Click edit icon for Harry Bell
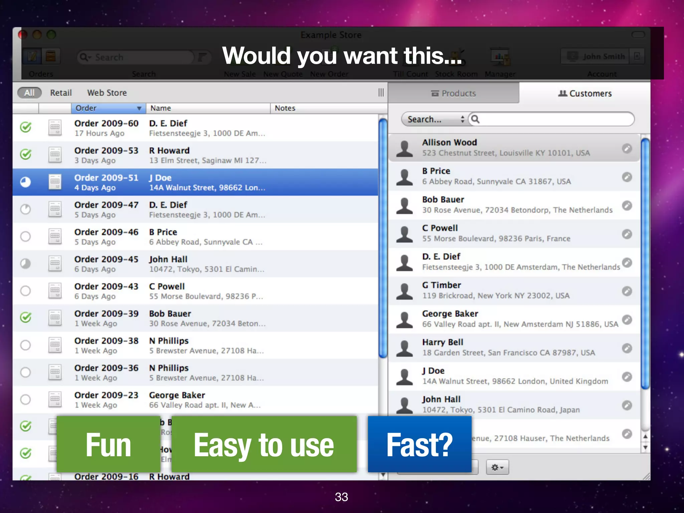 [627, 348]
